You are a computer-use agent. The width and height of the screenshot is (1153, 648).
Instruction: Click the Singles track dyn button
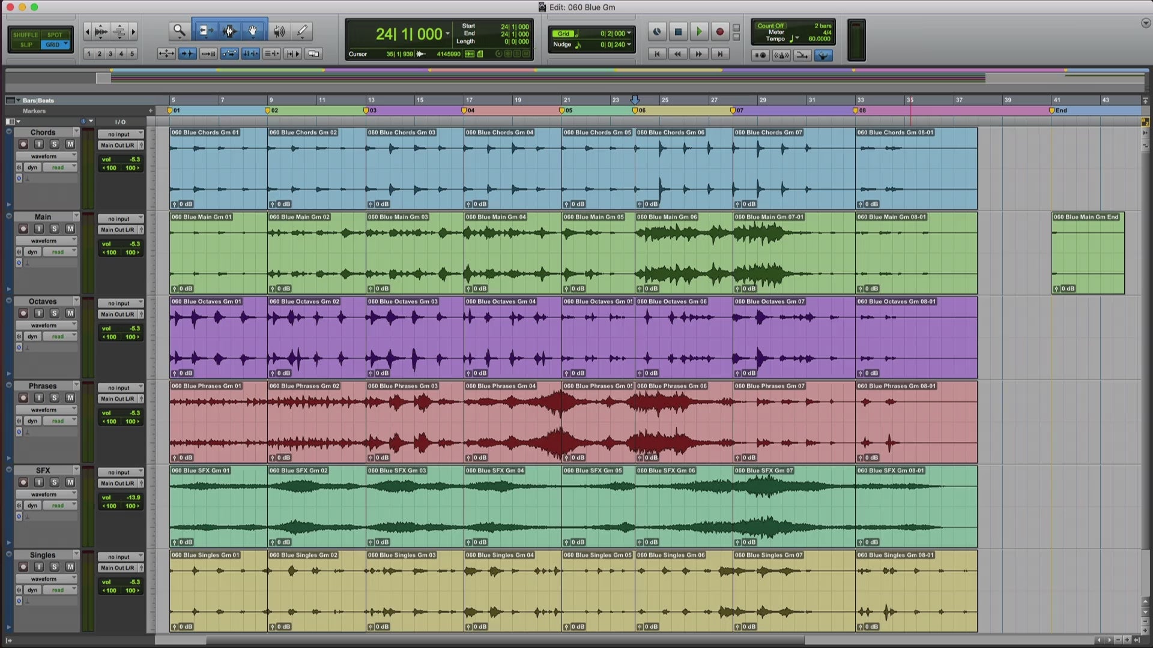pyautogui.click(x=32, y=590)
